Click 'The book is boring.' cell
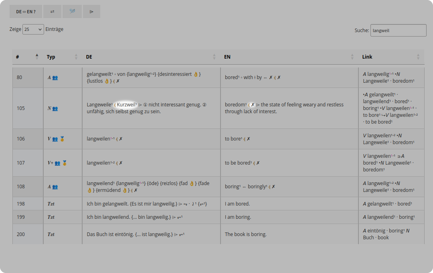The image size is (433, 273). click(289, 234)
